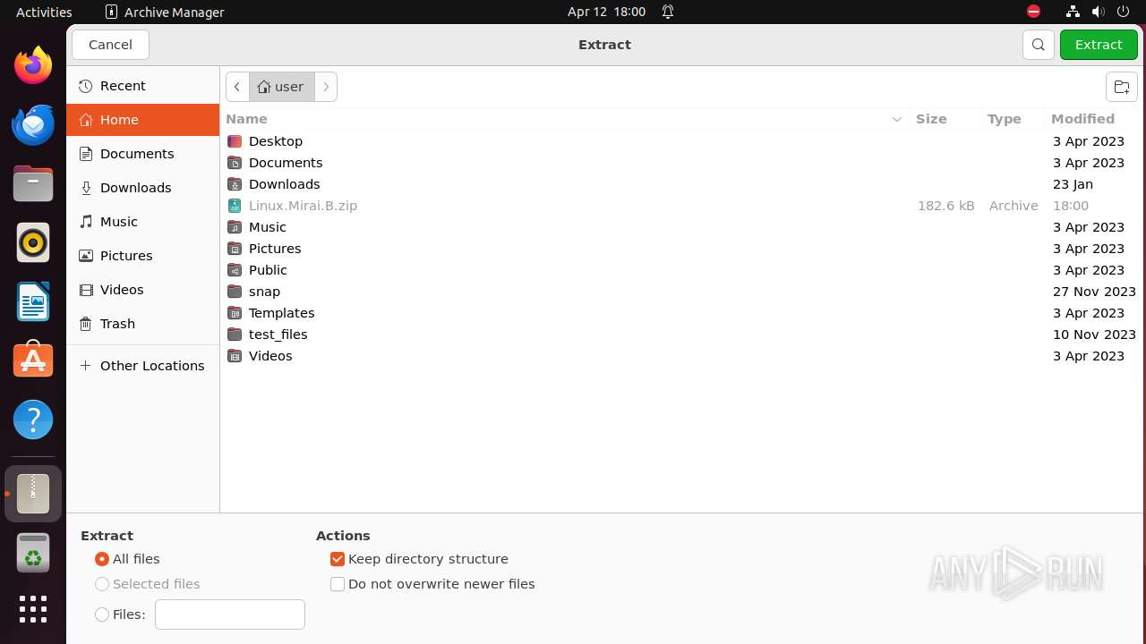This screenshot has height=644, width=1146.
Task: Open the Files manager dock icon
Action: (33, 183)
